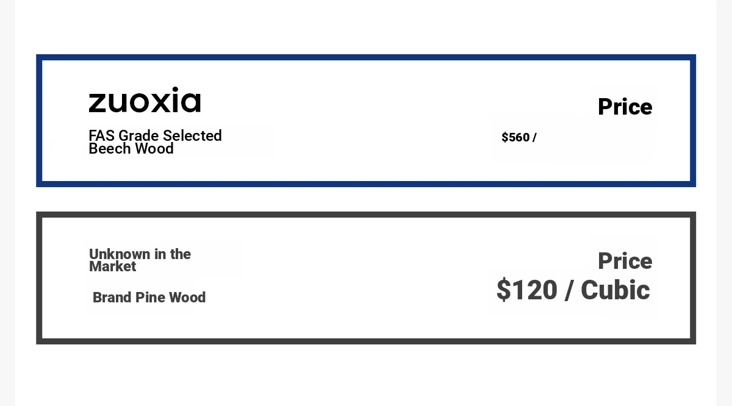Click the word "Cubic"
The height and width of the screenshot is (406, 732).
(615, 290)
